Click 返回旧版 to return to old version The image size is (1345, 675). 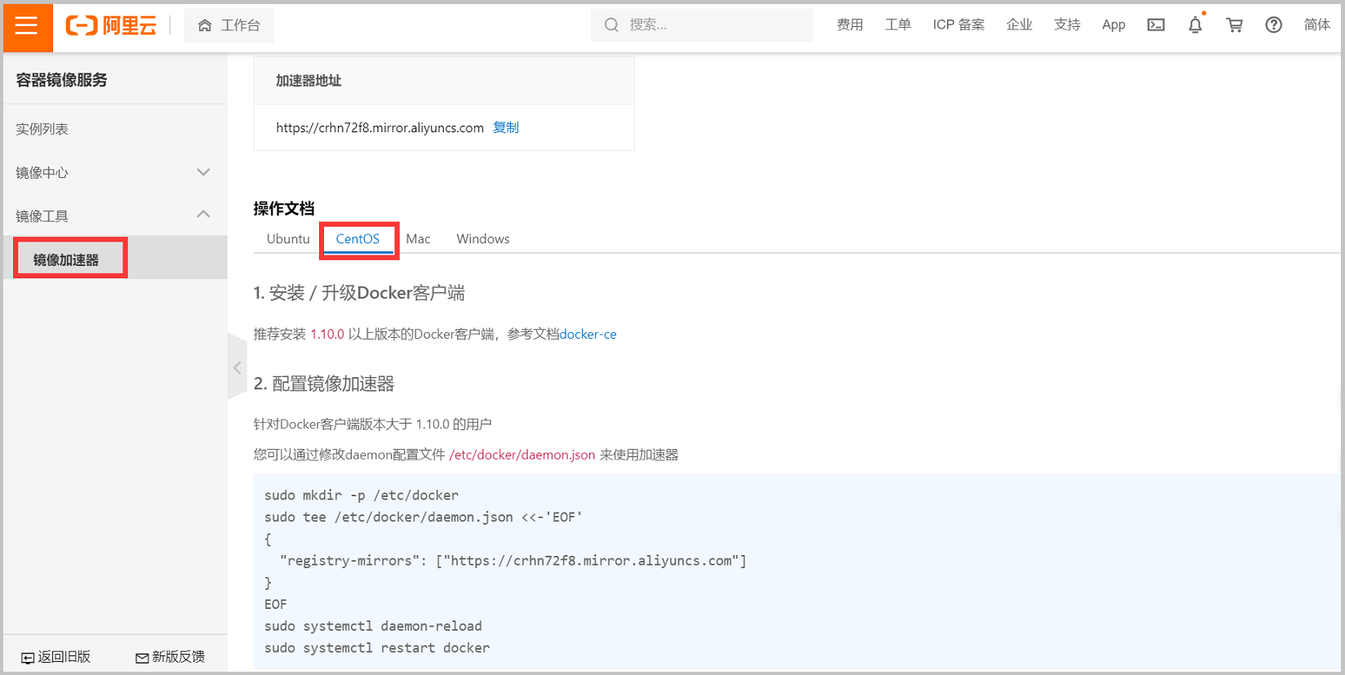tap(64, 657)
